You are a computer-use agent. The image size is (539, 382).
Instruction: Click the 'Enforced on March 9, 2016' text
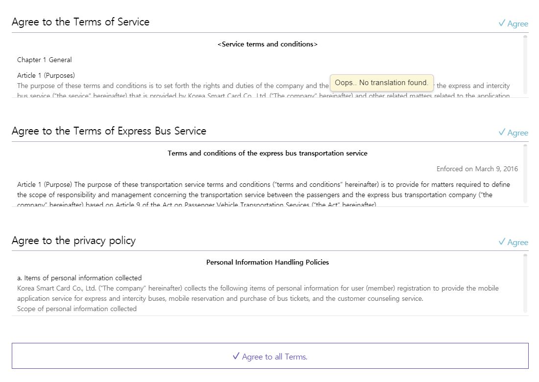pos(477,169)
